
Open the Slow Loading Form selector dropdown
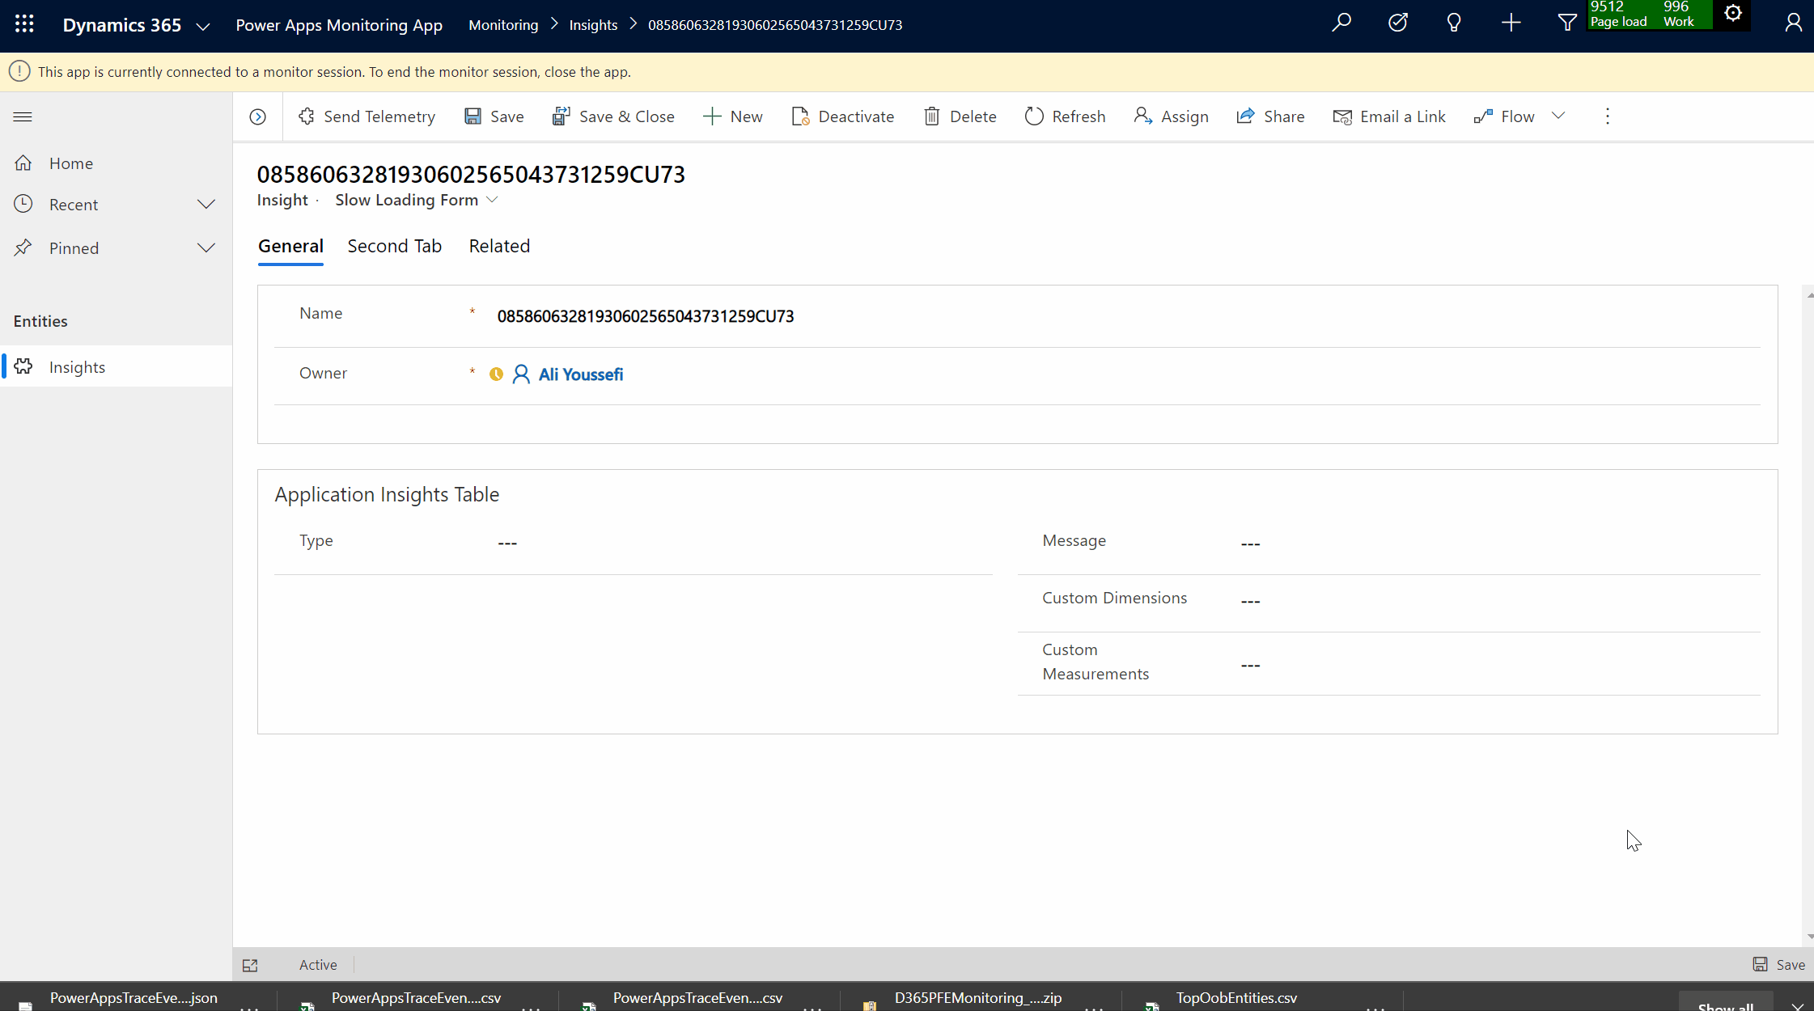pyautogui.click(x=417, y=201)
